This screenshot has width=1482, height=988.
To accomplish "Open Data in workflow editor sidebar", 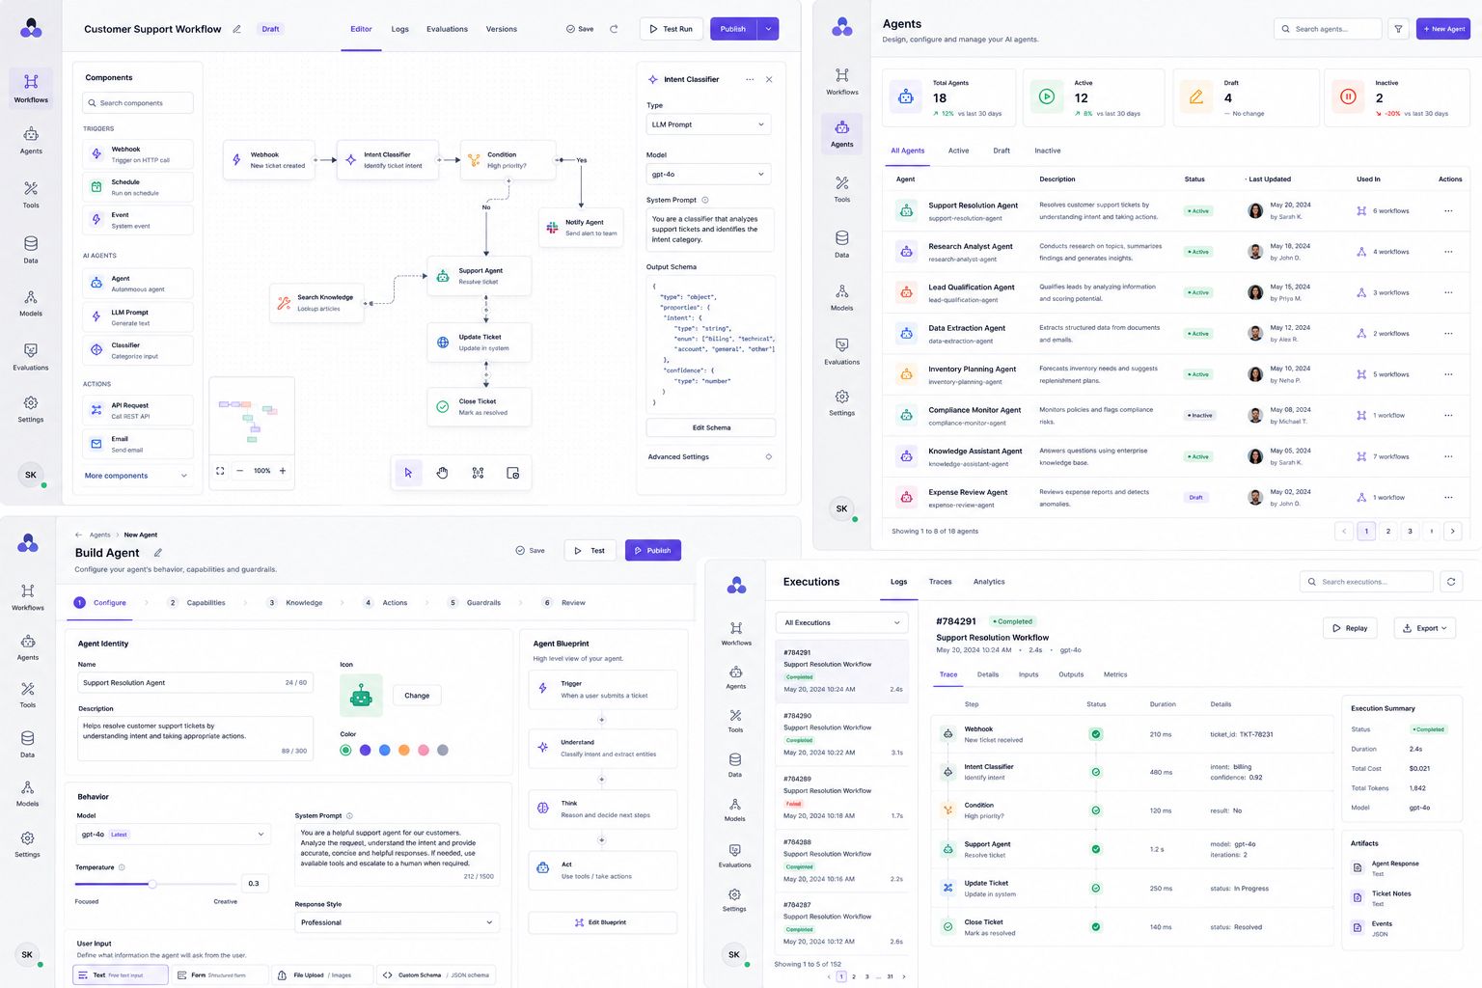I will click(x=31, y=250).
